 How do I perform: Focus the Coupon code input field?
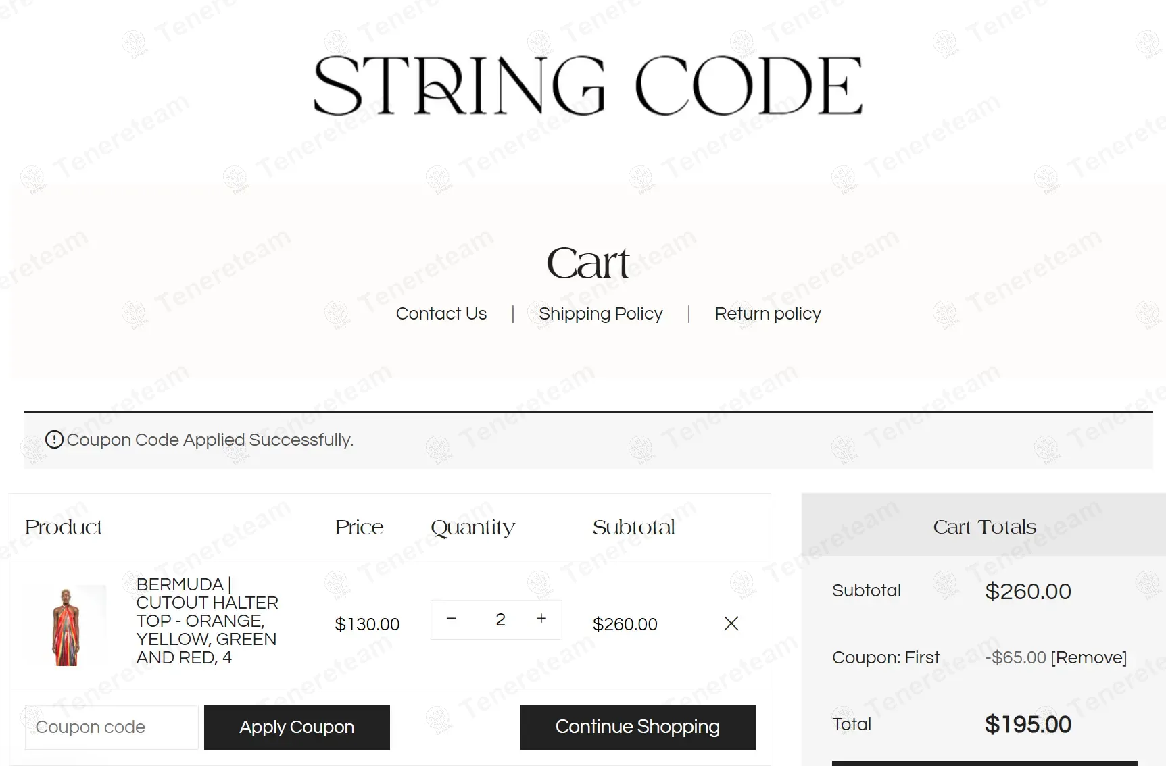pos(112,727)
